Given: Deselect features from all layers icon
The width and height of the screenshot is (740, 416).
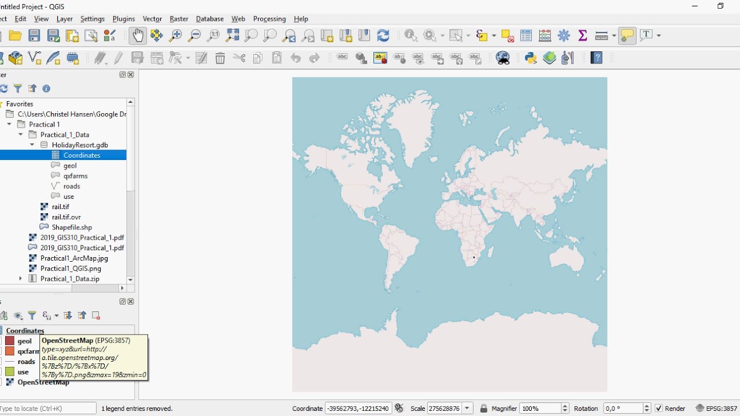Looking at the screenshot, I should (x=508, y=36).
